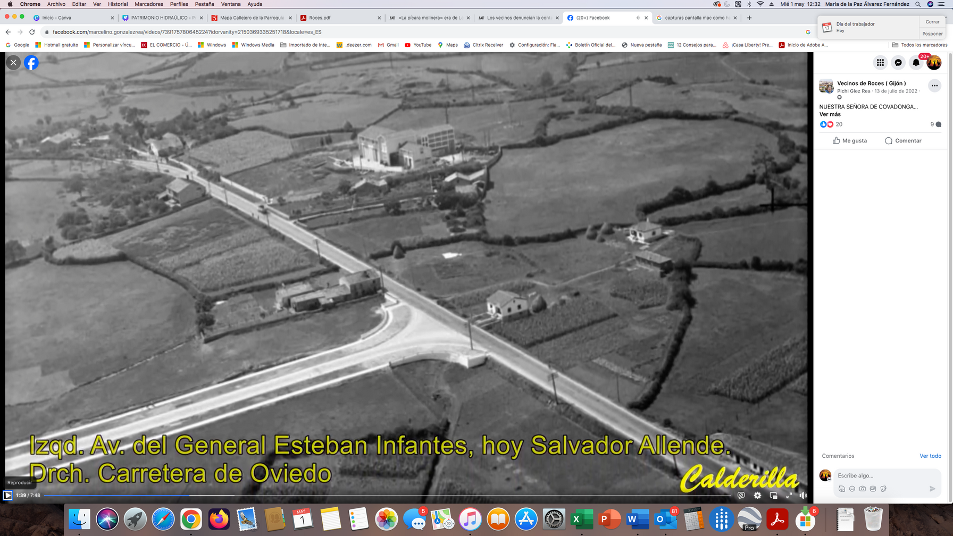
Task: Toggle Me gusta on the post
Action: [x=850, y=141]
